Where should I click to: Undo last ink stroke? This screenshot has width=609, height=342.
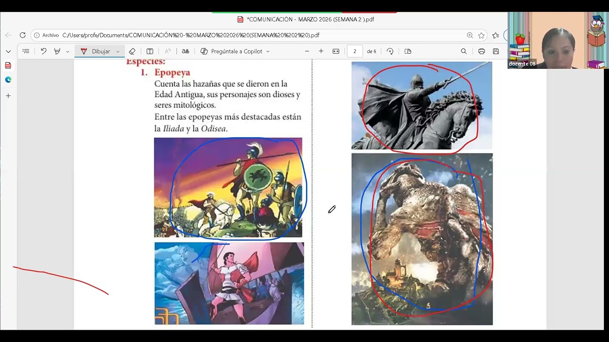tap(43, 51)
